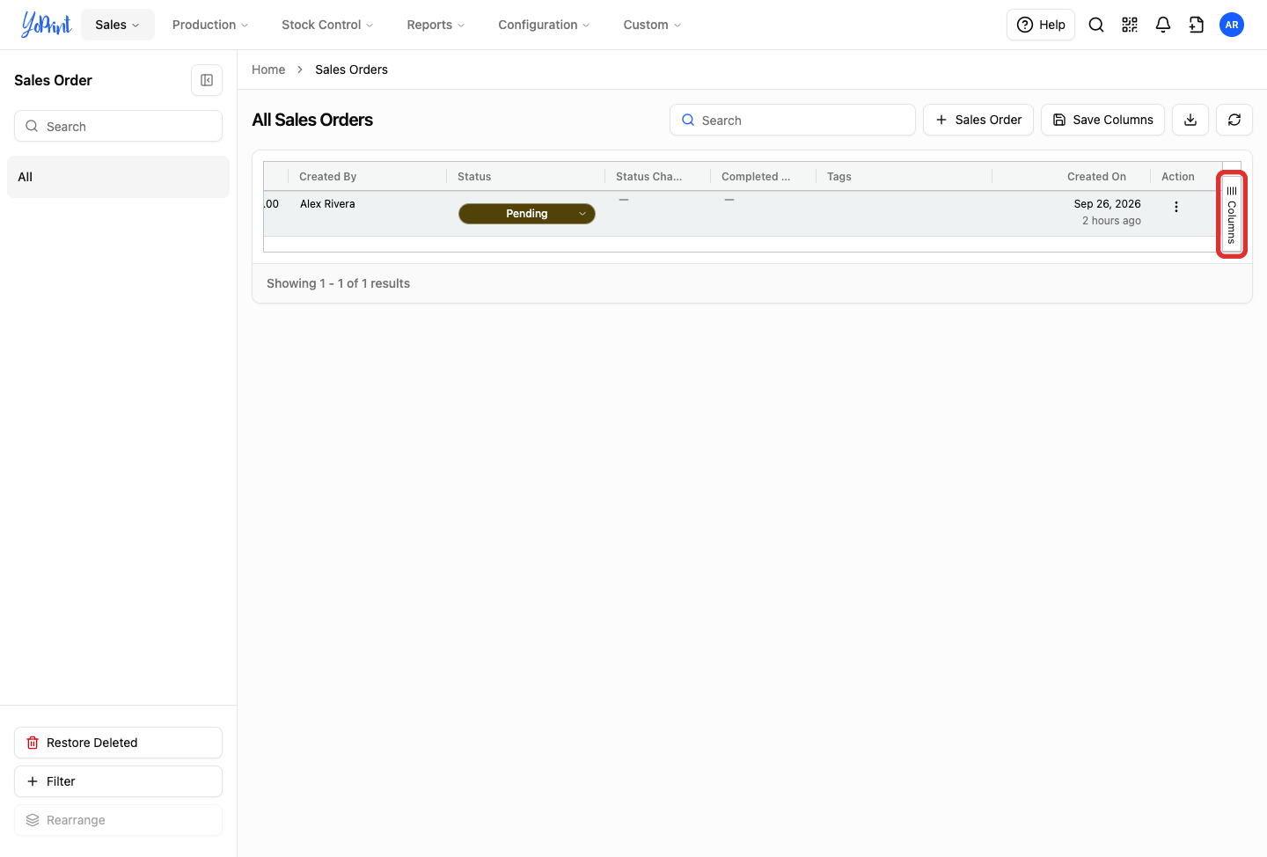Screen dimensions: 1267x857
Task: Open the global search magnifier icon
Action: point(1096,25)
